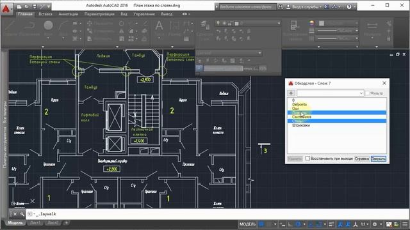Click the command line wrench icon
Image resolution: width=410 pixels, height=230 pixels.
[x=22, y=214]
